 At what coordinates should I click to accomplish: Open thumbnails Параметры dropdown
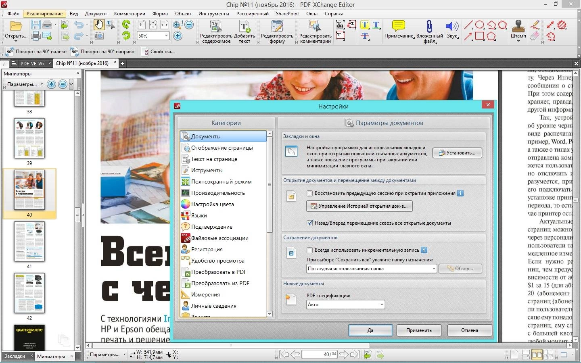[25, 84]
